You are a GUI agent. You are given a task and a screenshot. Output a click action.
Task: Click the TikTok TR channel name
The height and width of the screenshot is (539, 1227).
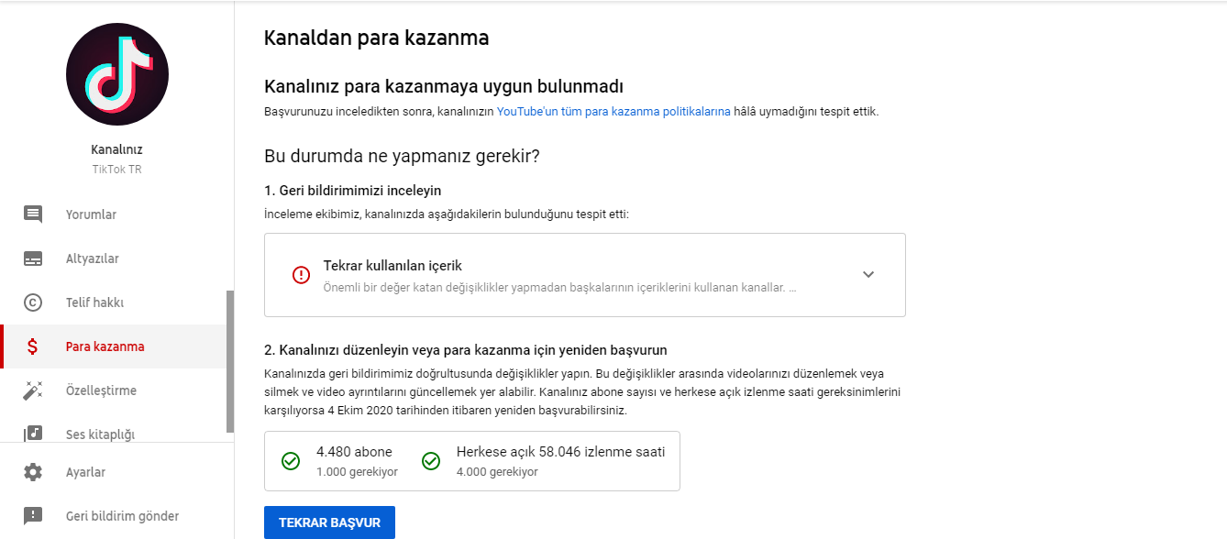click(x=117, y=170)
